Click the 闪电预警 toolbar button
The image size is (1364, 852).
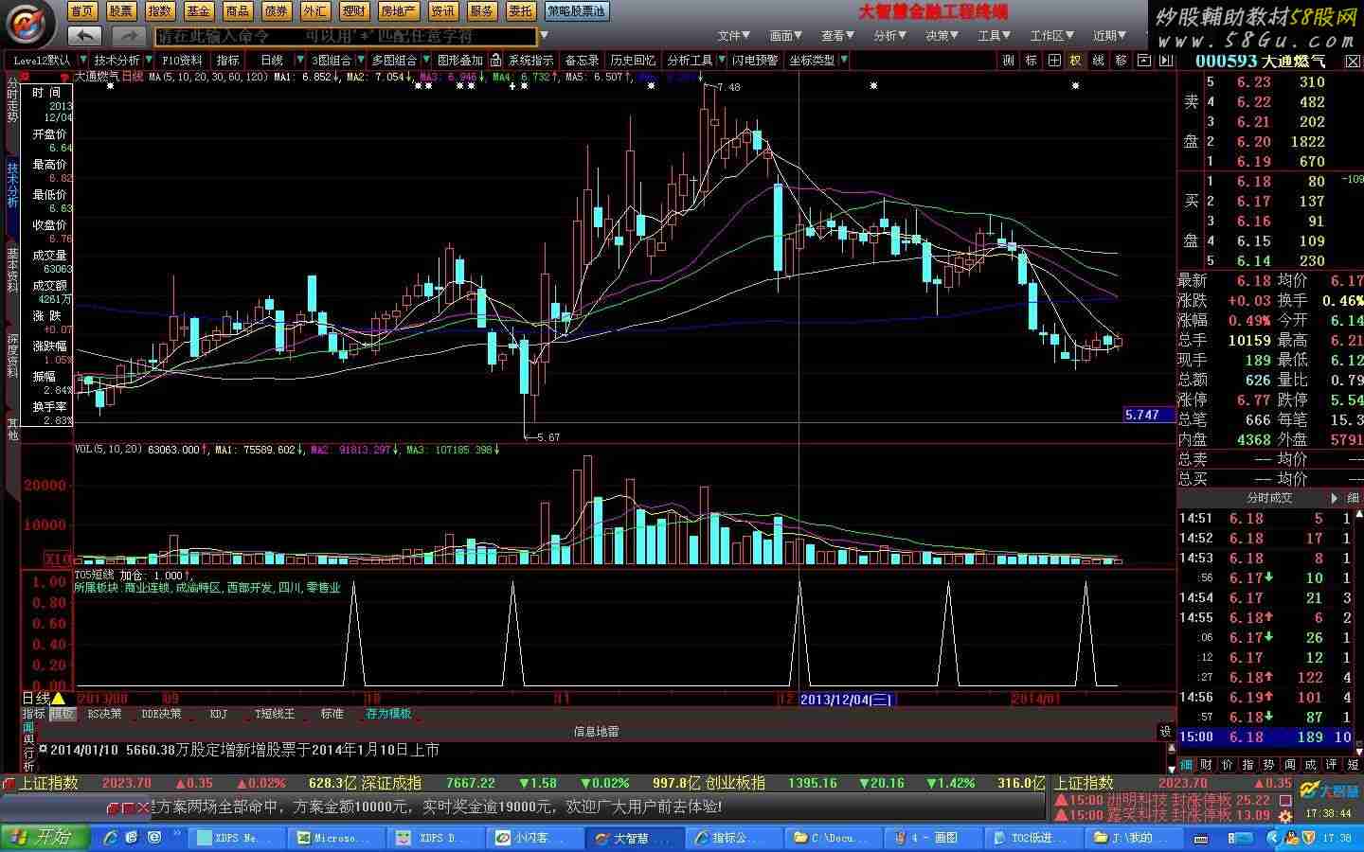[x=755, y=60]
